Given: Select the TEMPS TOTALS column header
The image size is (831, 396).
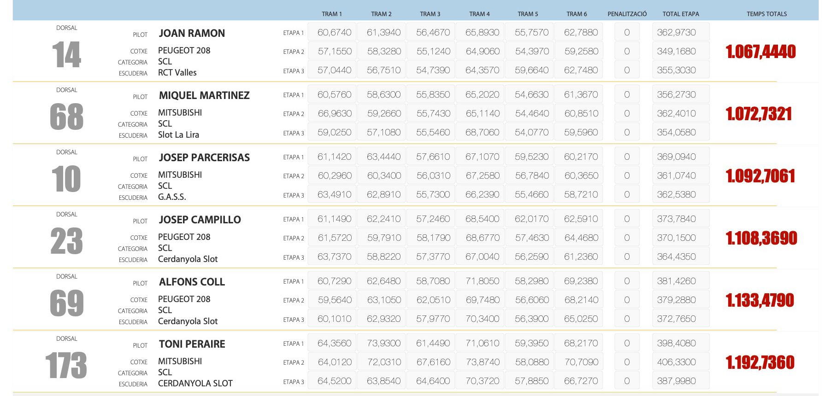Looking at the screenshot, I should click(766, 14).
